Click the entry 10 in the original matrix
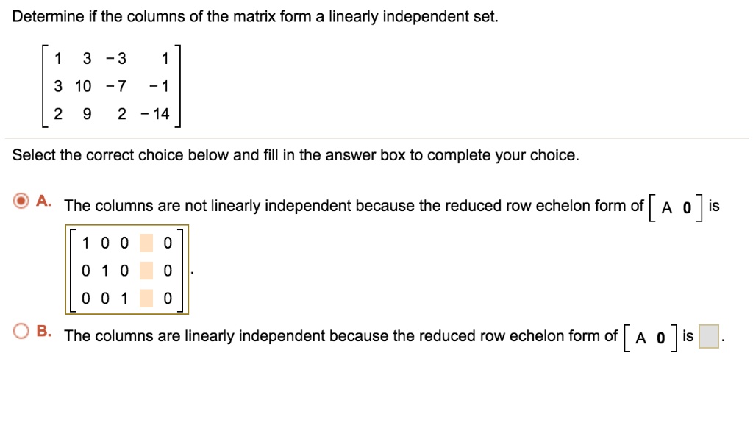 (82, 86)
